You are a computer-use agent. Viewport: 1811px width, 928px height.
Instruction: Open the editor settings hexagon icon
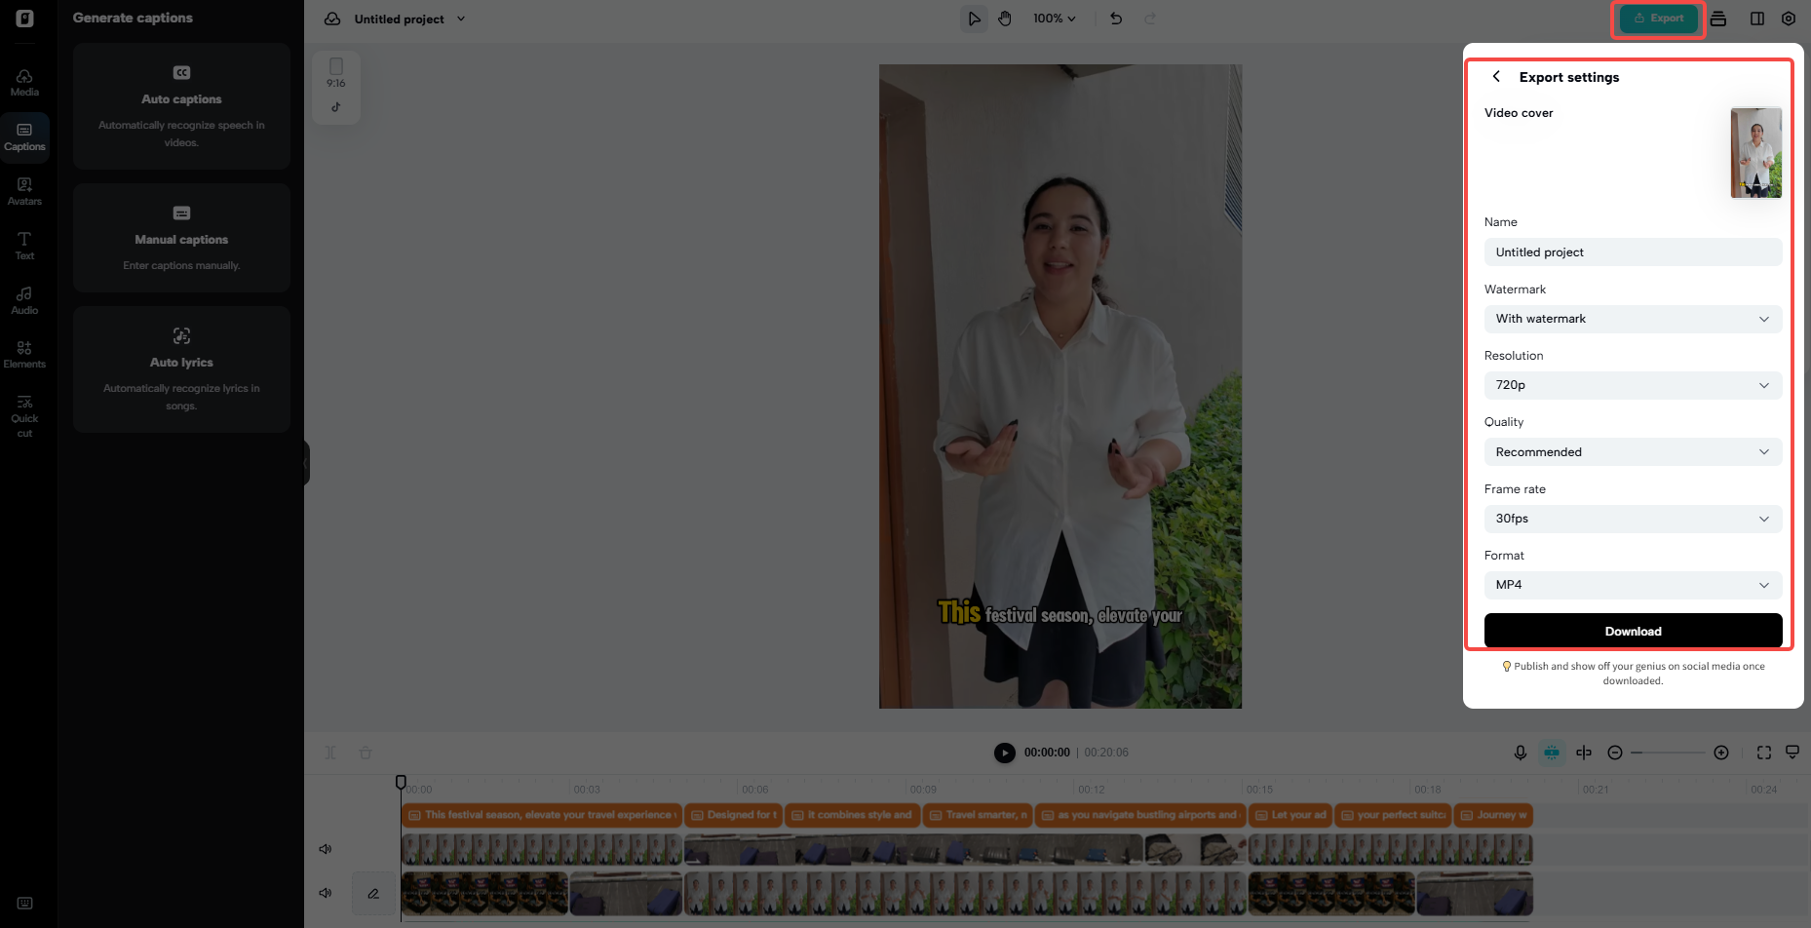pos(1789,19)
